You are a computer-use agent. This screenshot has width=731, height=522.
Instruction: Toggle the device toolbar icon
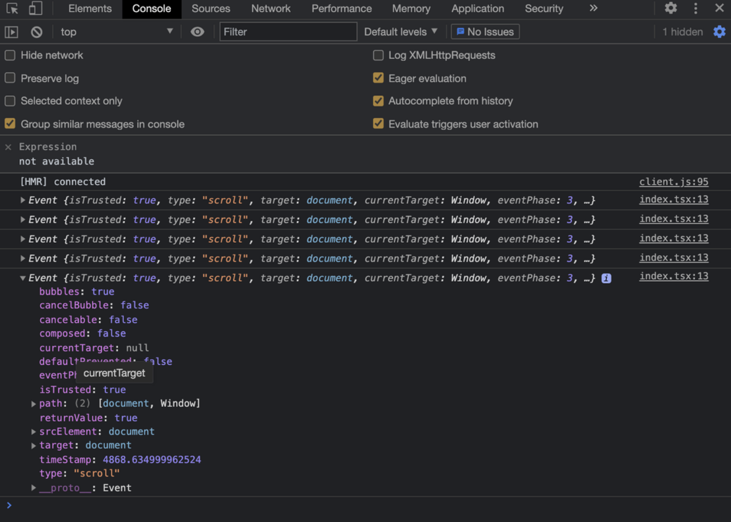click(x=35, y=9)
